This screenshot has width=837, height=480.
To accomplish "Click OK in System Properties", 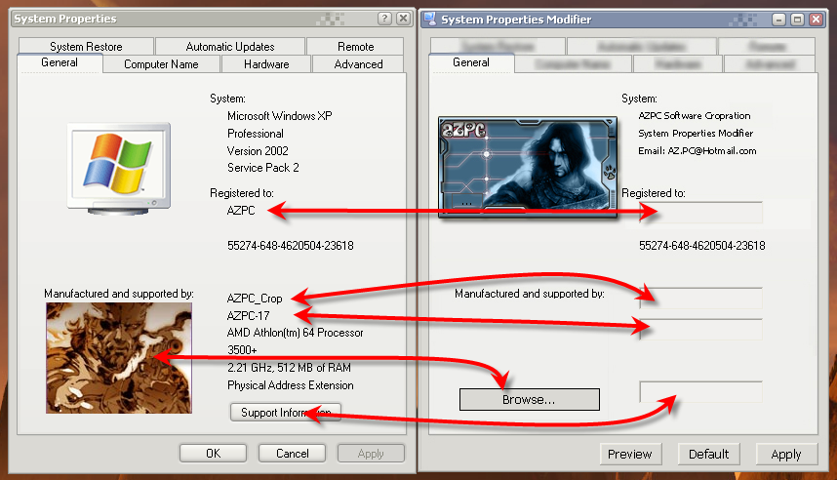I will click(213, 453).
